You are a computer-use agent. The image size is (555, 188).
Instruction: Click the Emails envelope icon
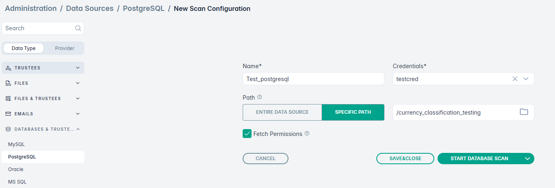(x=8, y=114)
